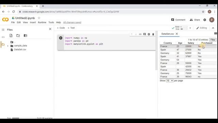Star the Untitled2.ipynb notebook
Screen dimensions: 218x123
pyautogui.click(x=39, y=18)
